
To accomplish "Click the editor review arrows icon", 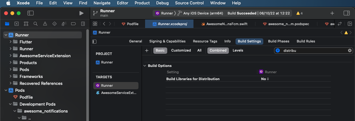I will click(340, 24).
